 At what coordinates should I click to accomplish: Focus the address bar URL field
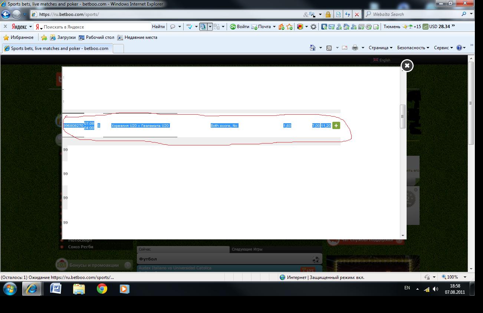167,14
